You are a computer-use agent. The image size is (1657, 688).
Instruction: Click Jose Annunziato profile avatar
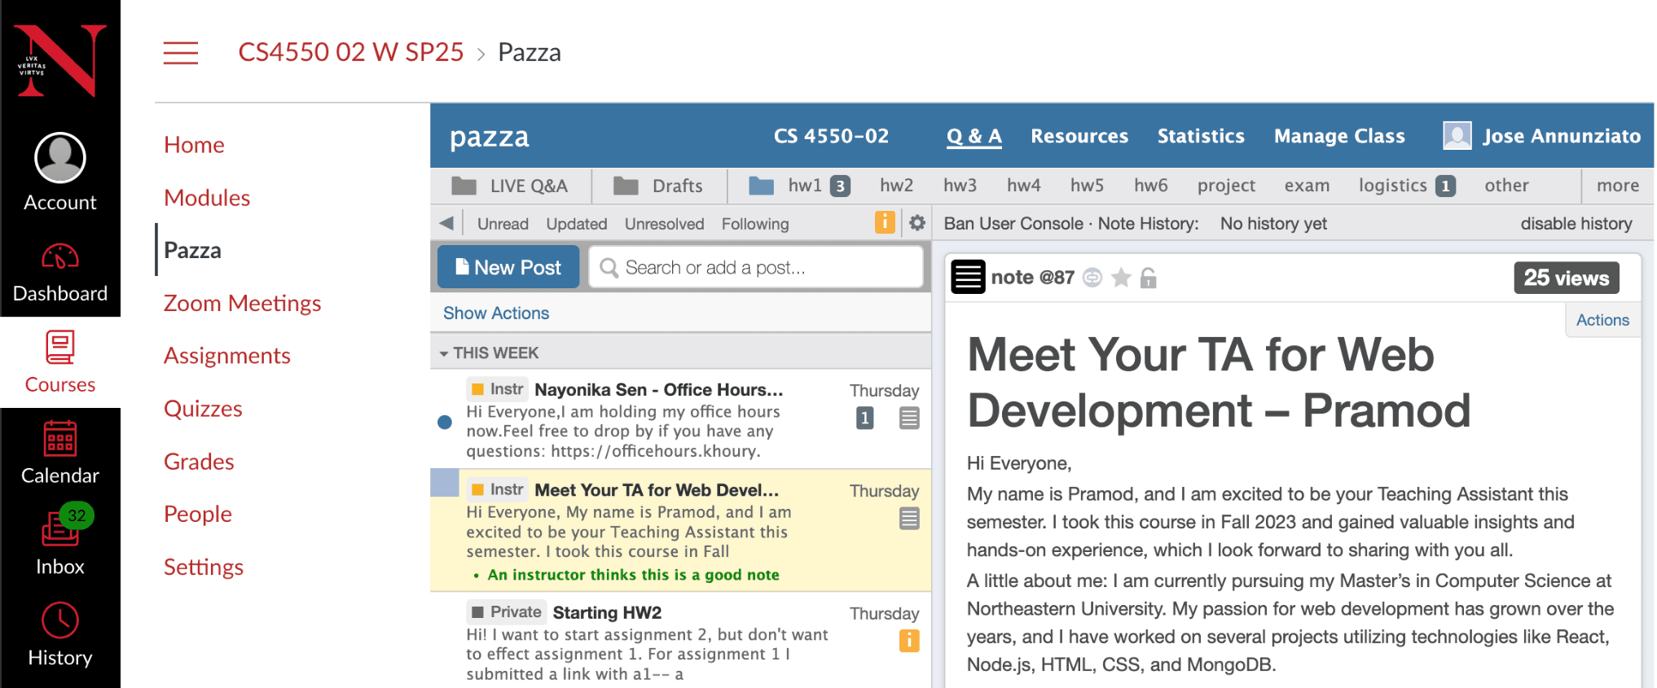pos(1457,135)
